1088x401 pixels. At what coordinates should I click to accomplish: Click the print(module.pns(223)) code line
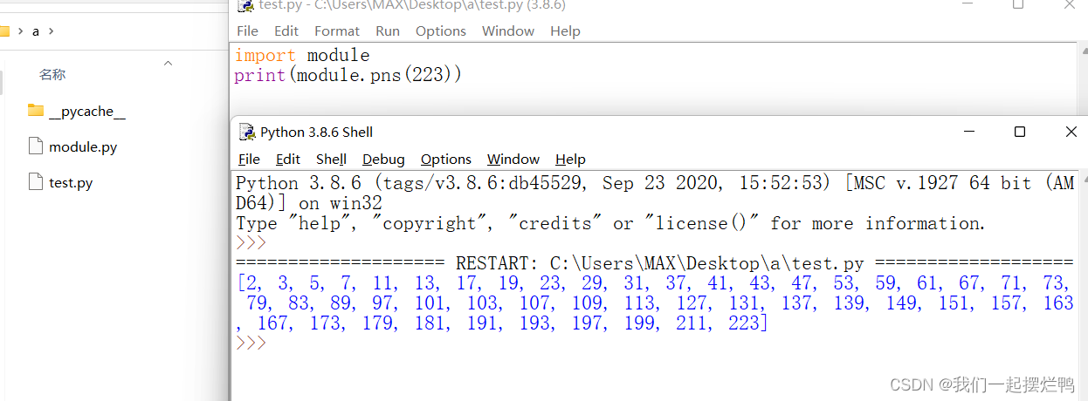[348, 76]
